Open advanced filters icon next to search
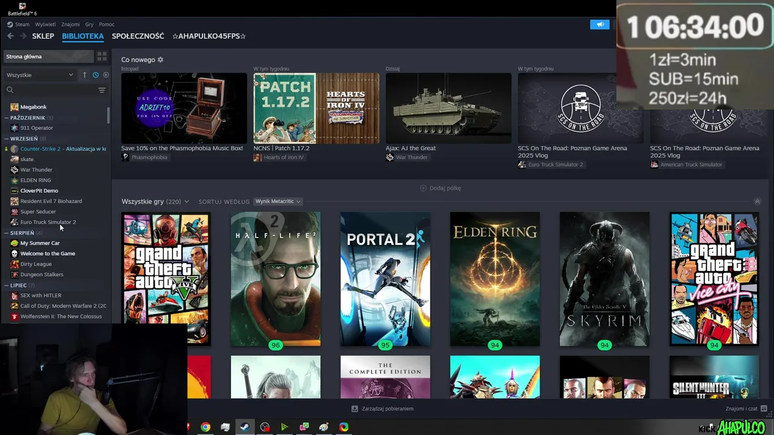 [102, 90]
